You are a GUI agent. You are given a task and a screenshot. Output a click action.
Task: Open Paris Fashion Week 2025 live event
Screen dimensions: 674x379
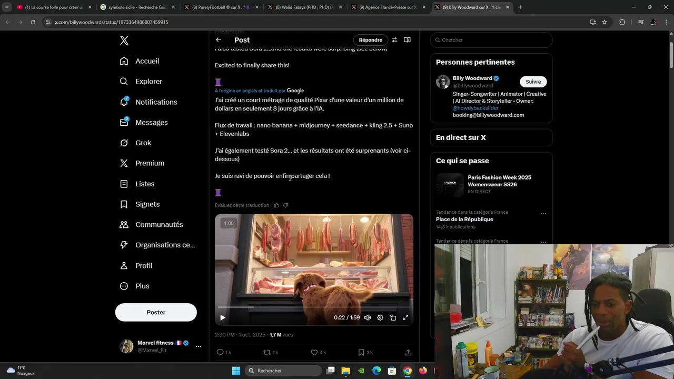click(491, 184)
